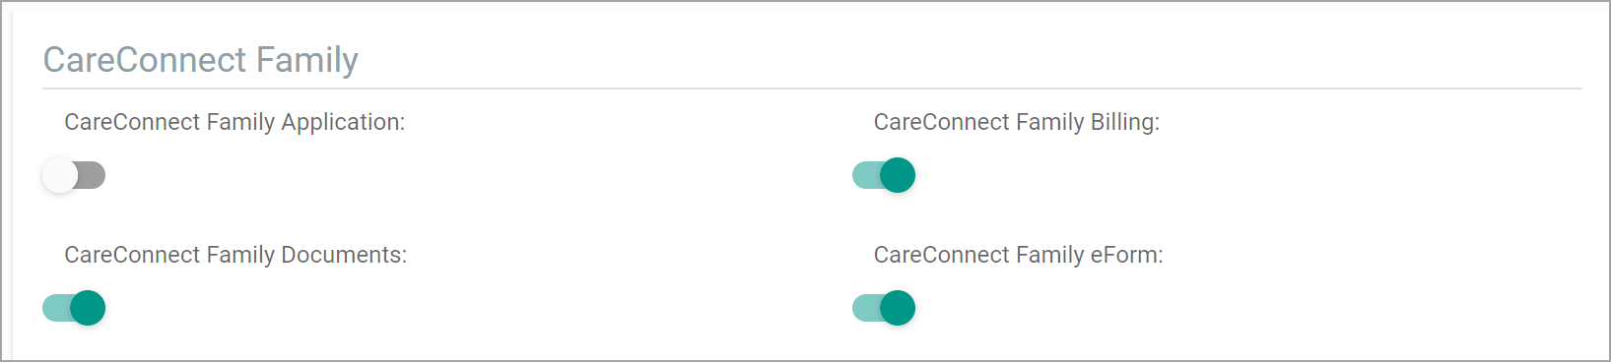Click the CareConnect Family Billing label
Viewport: 1611px width, 362px height.
pos(1017,122)
